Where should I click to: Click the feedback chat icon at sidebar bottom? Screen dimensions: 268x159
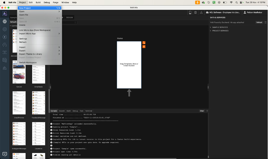(x=5, y=154)
